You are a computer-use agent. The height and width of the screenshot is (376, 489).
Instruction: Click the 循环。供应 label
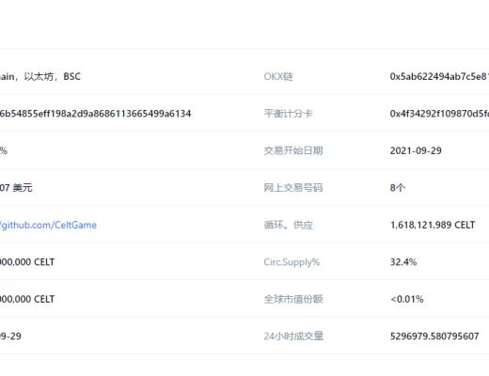[288, 225]
